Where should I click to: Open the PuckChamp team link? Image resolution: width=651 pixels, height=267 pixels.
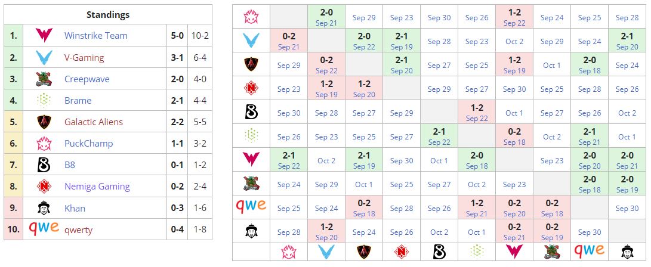[x=88, y=144]
